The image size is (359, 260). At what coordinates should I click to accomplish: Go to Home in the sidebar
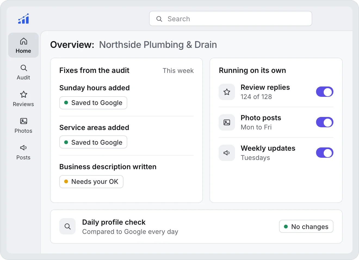(x=23, y=45)
